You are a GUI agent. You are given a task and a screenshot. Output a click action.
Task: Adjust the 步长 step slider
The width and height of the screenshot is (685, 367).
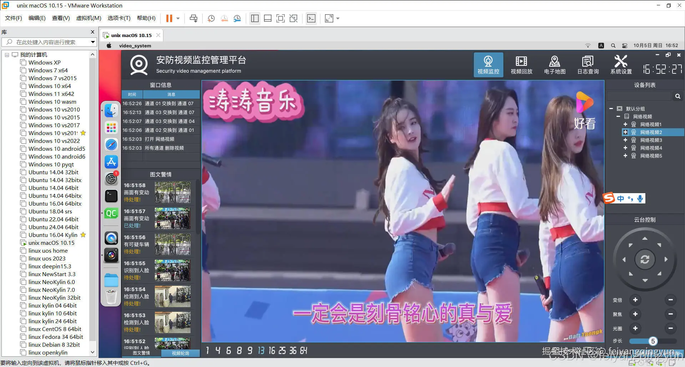click(x=653, y=341)
